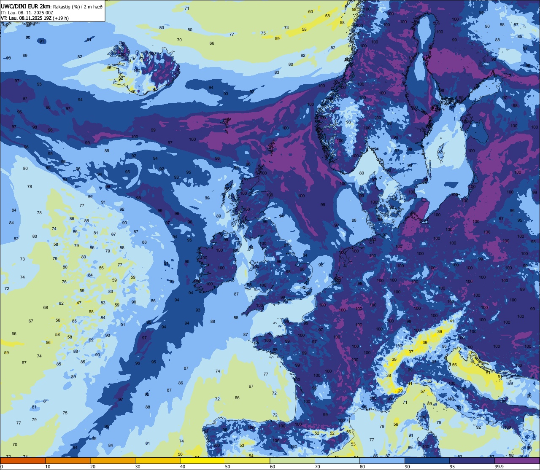Click the 80–90 blue legend segment
Screen dimensions: 540x470
coord(382,460)
